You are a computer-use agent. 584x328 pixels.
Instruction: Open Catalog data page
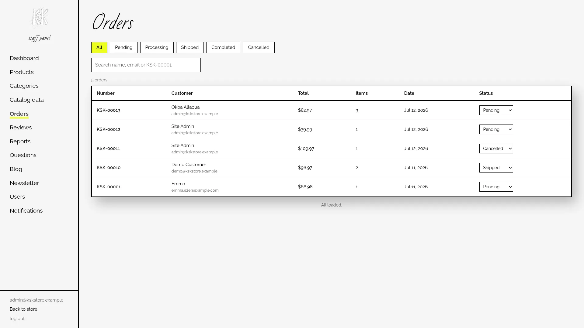[27, 100]
